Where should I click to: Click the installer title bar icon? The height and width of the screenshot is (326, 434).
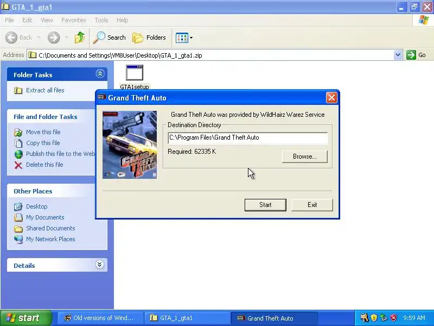click(x=102, y=97)
